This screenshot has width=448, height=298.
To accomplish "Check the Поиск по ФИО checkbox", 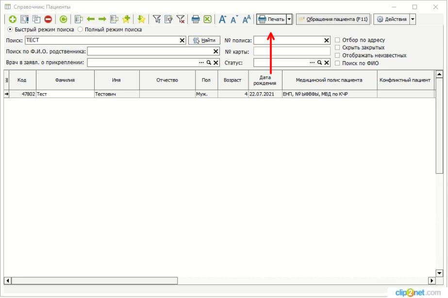I will coord(338,63).
